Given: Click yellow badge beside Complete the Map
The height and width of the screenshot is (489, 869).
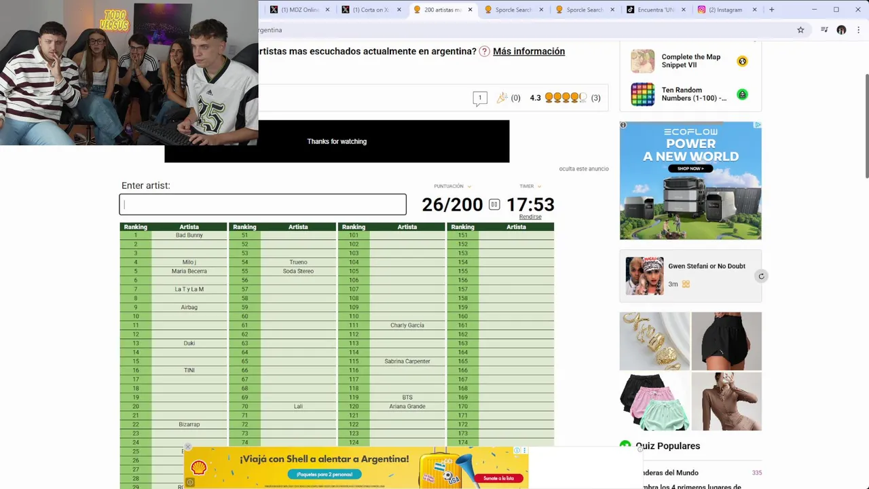Looking at the screenshot, I should [742, 61].
